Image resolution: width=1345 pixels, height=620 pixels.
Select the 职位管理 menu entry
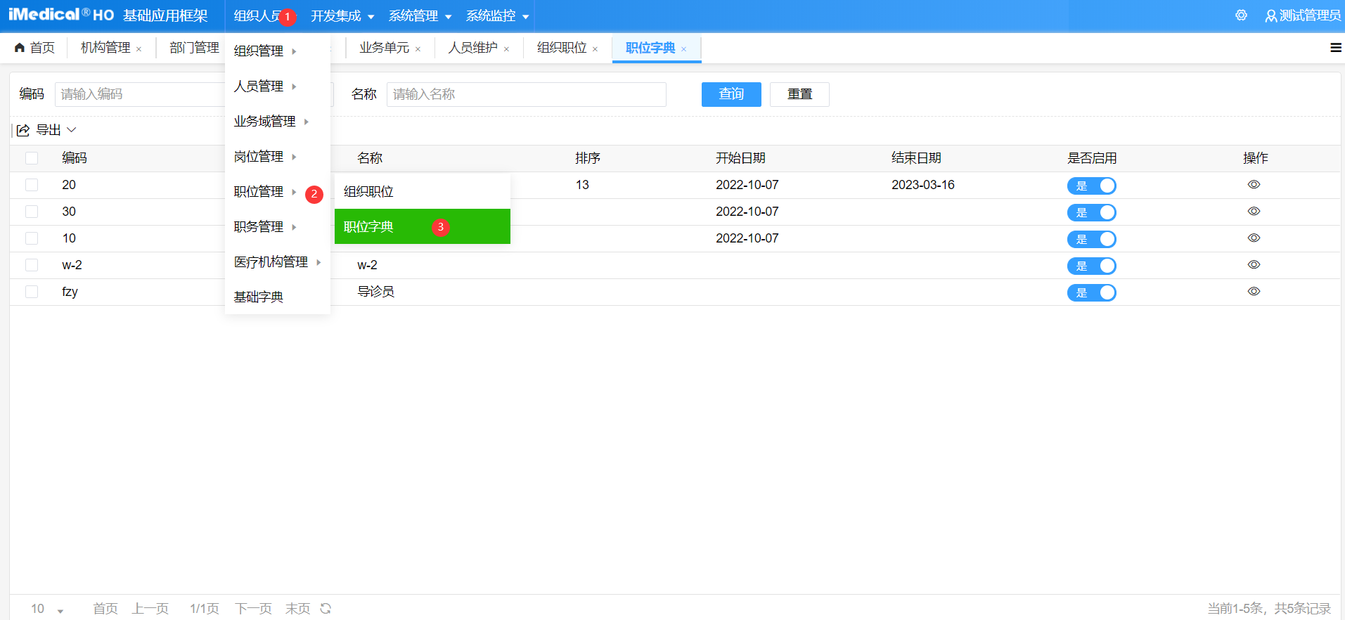[x=278, y=192]
